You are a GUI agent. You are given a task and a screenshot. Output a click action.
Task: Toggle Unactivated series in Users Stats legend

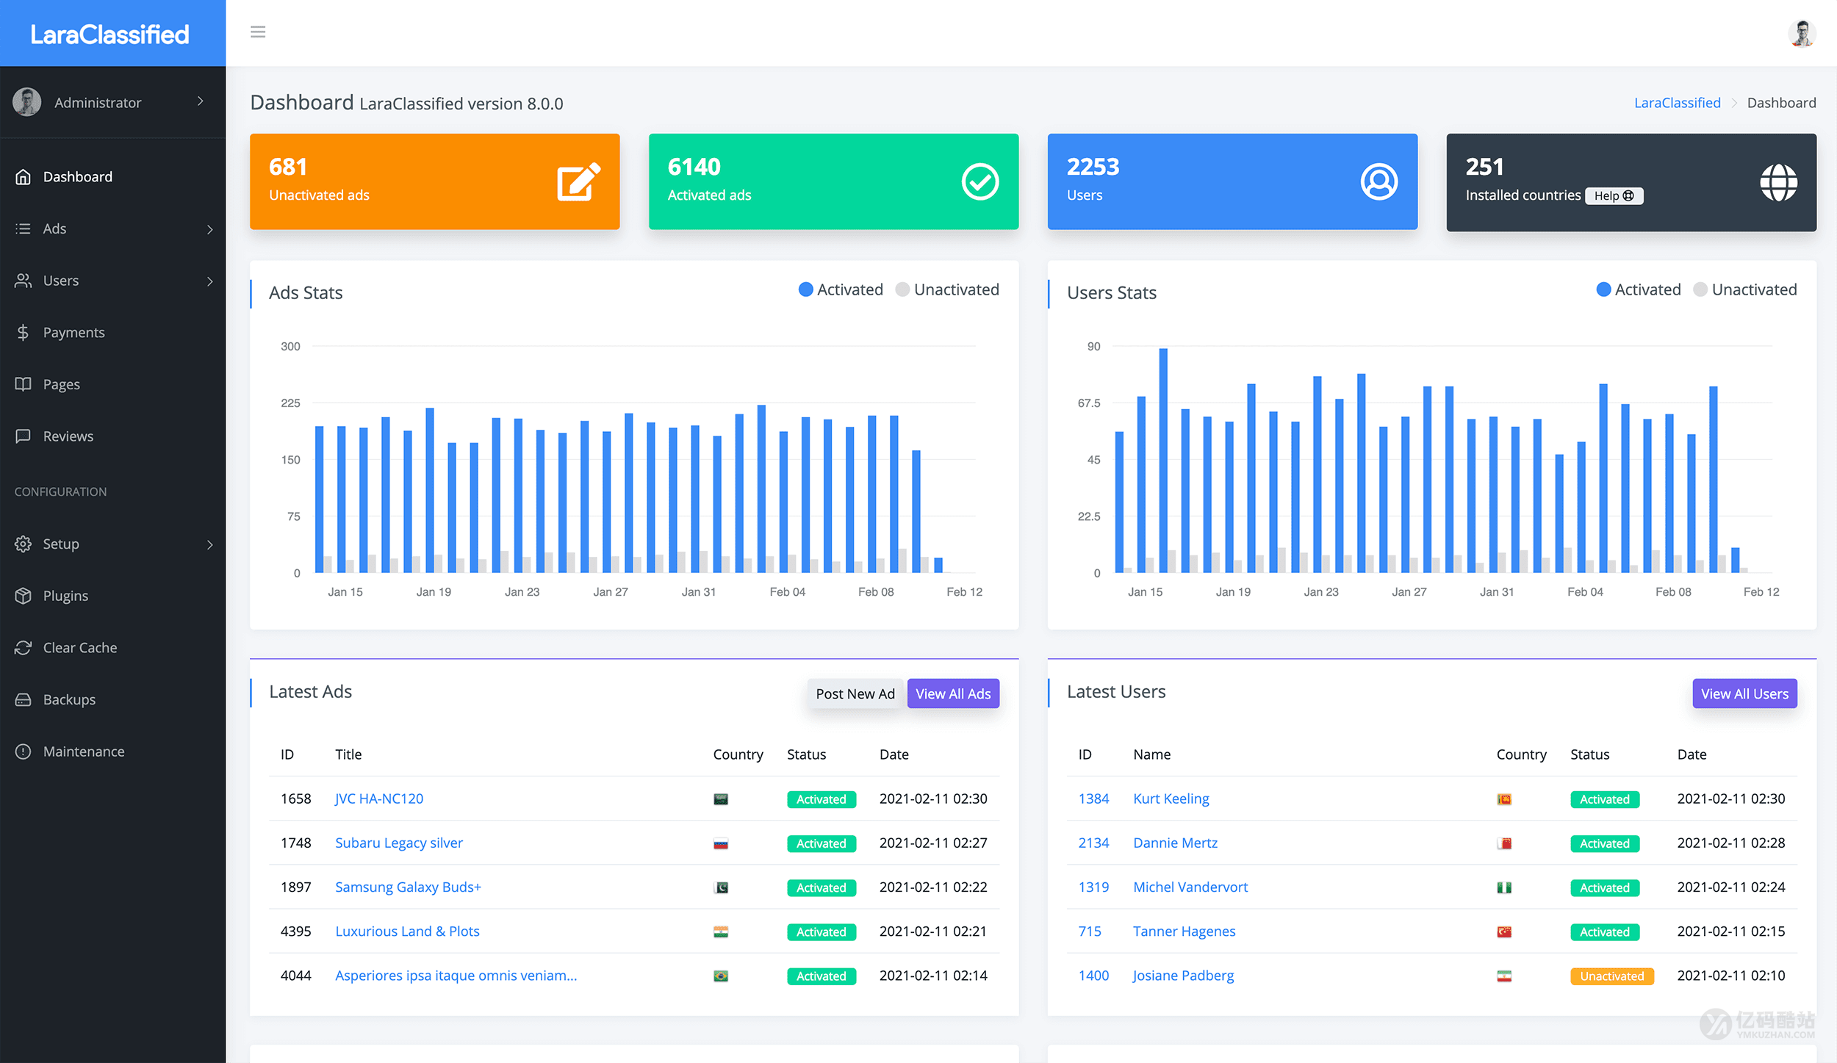1745,289
